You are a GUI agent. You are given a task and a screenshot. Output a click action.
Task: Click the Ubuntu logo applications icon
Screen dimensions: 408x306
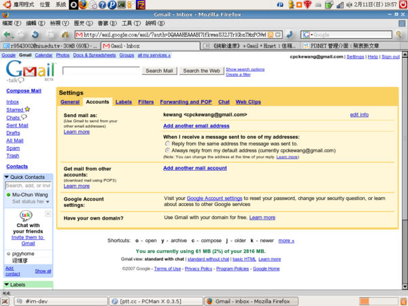click(7, 5)
